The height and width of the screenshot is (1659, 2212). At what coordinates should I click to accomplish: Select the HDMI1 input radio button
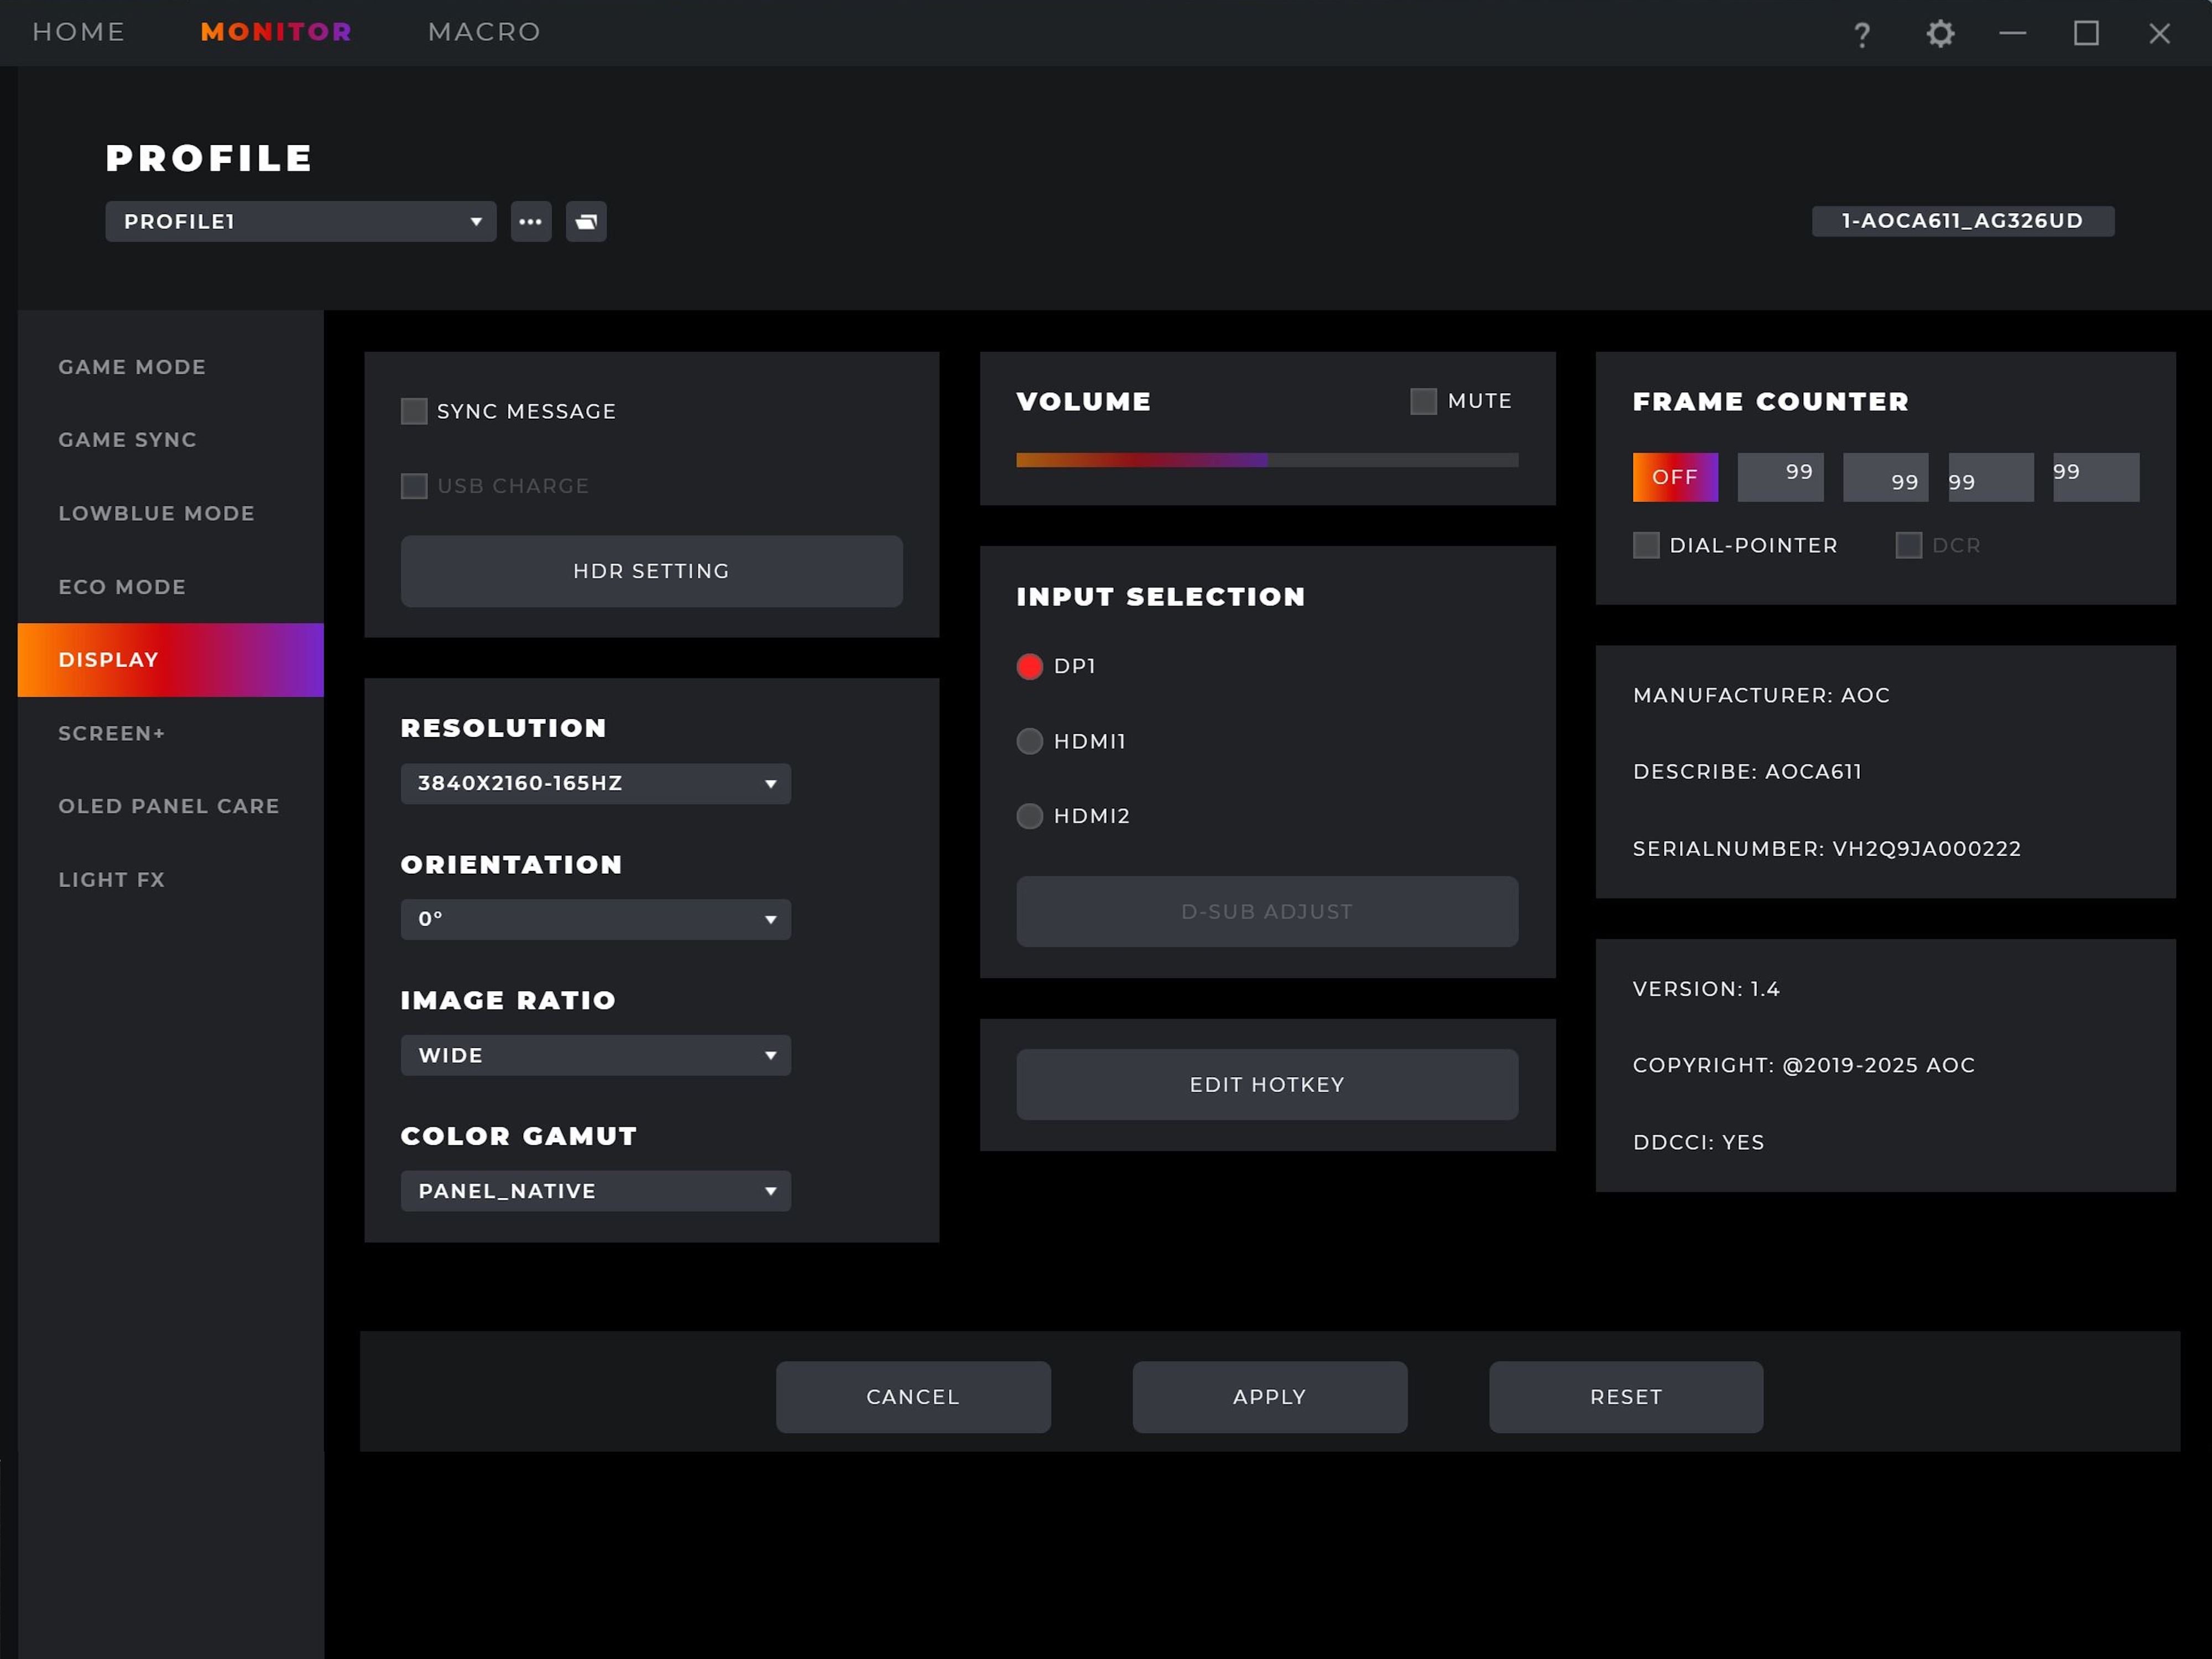[x=1029, y=741]
